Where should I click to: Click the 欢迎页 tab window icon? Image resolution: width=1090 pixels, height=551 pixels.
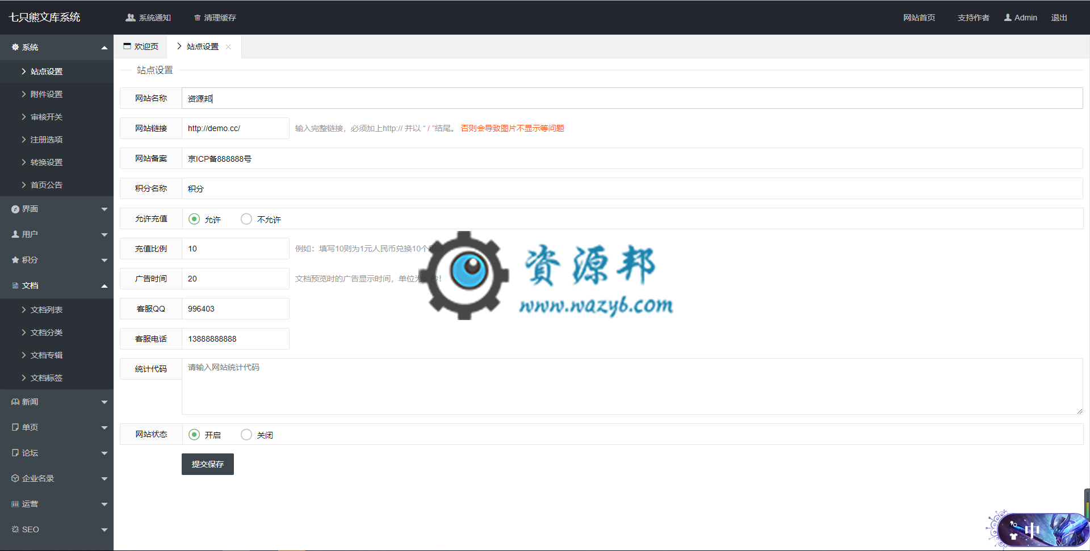click(127, 46)
